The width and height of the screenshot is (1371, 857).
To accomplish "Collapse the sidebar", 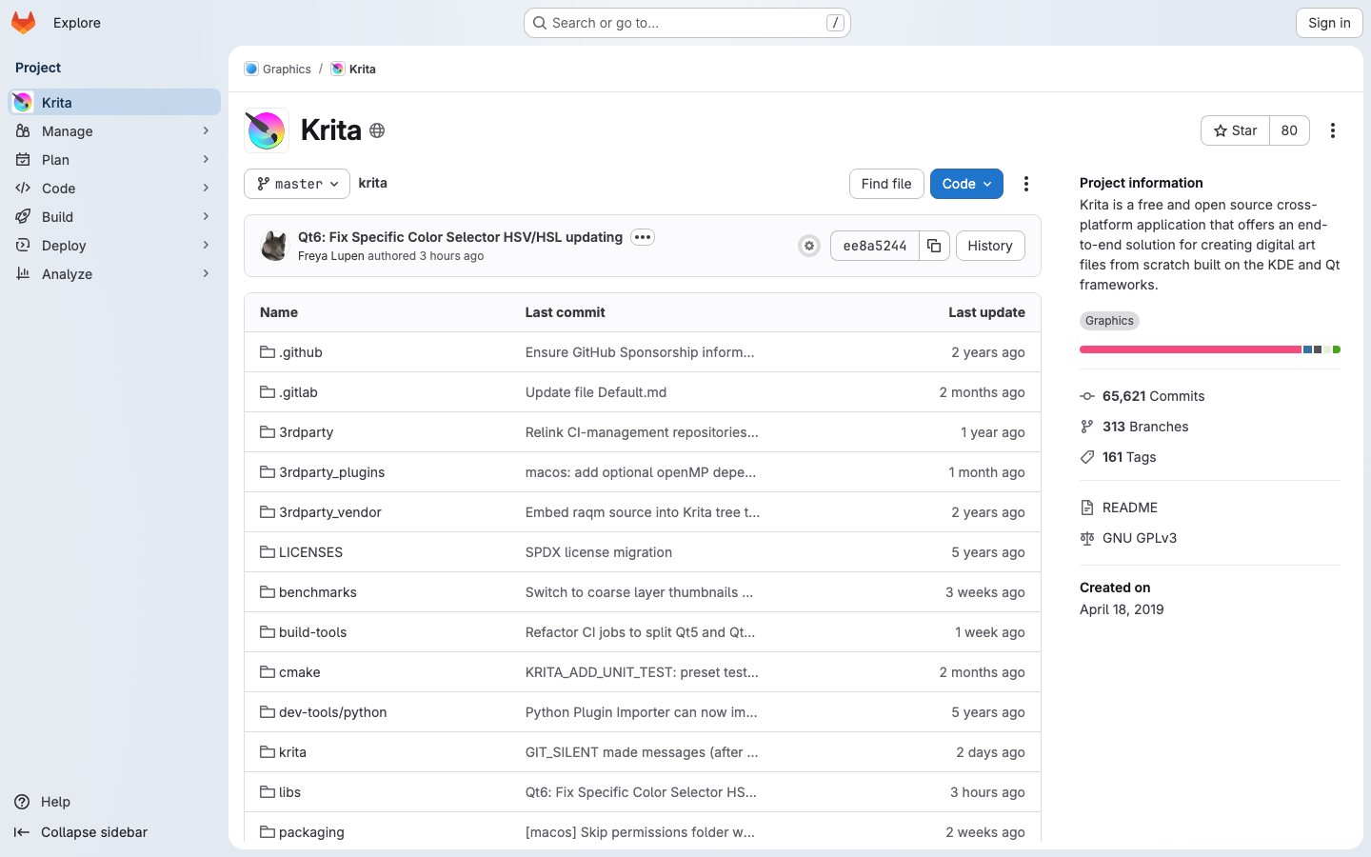I will pyautogui.click(x=93, y=832).
